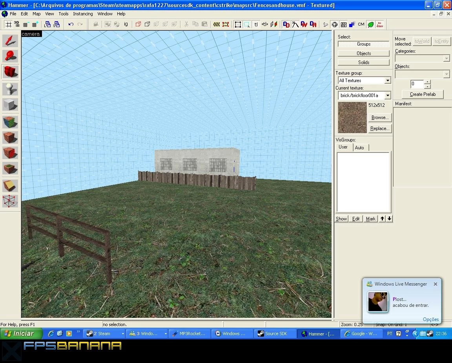The width and height of the screenshot is (452, 363).
Task: Toggle Select-by-Handles square icon
Action: click(x=238, y=24)
